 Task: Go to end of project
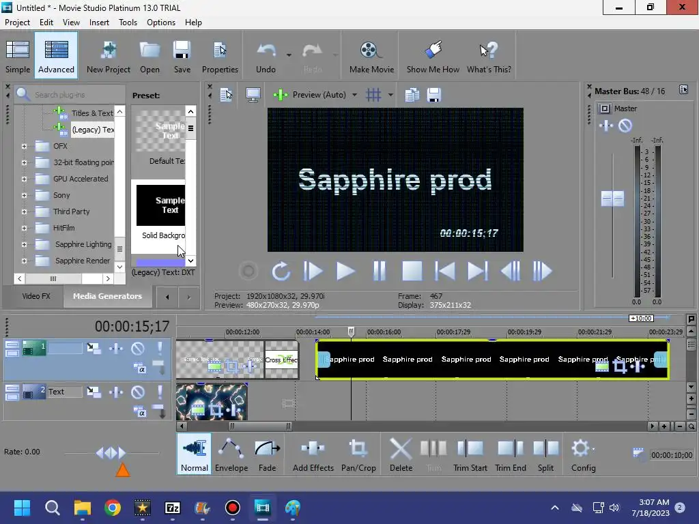477,271
